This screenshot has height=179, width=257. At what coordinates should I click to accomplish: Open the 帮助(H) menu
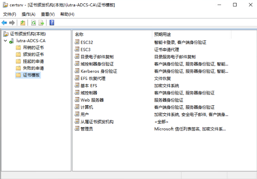(x=67, y=15)
